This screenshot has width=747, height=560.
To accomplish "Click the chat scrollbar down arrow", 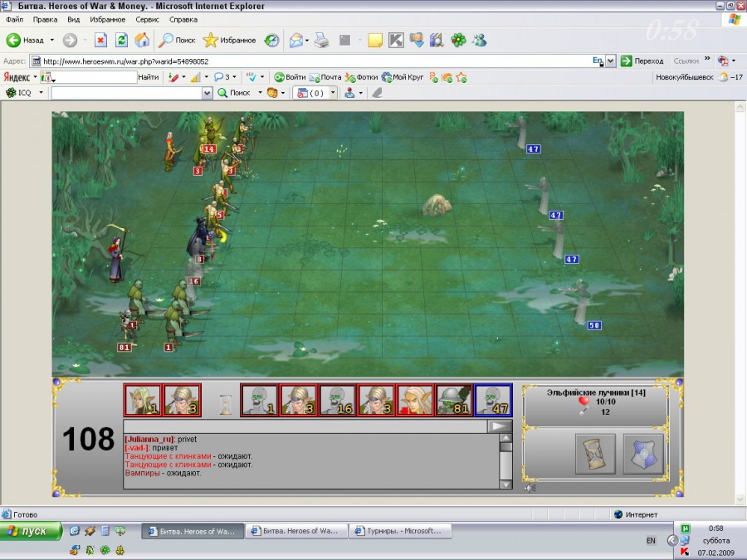I will pos(506,485).
